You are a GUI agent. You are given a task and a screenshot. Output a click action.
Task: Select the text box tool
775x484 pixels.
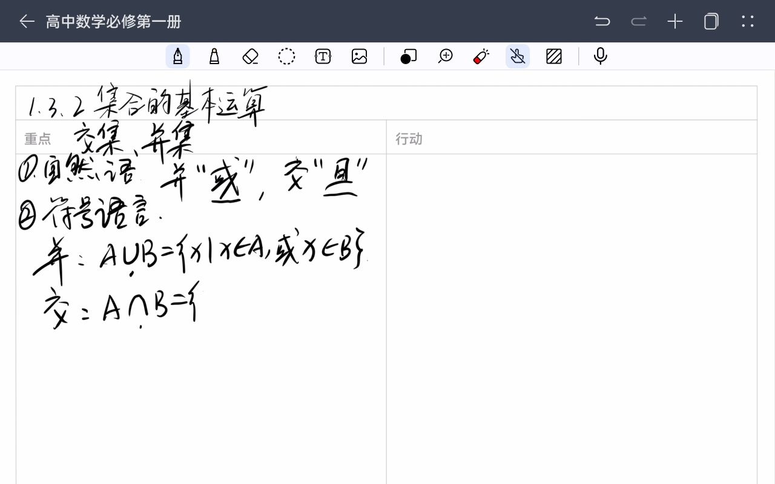tap(323, 56)
